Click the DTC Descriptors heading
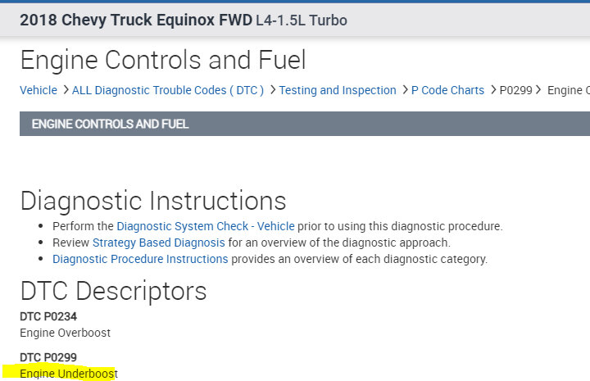The width and height of the screenshot is (590, 381). click(113, 291)
